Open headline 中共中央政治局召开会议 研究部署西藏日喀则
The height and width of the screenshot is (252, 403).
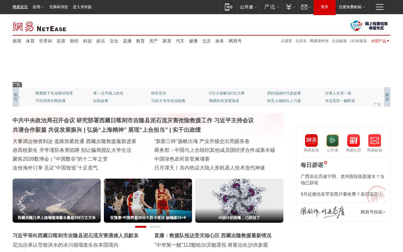coord(133,120)
